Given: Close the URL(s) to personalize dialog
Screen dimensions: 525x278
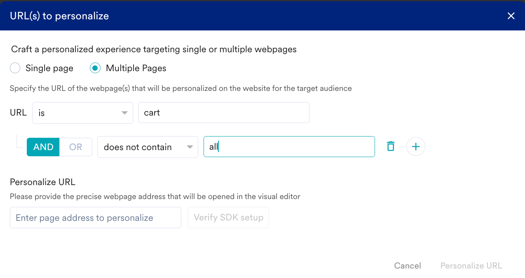Looking at the screenshot, I should [x=511, y=16].
